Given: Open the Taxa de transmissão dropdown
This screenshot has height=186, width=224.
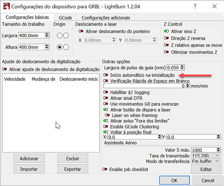Looking at the screenshot, I should click(x=206, y=155).
